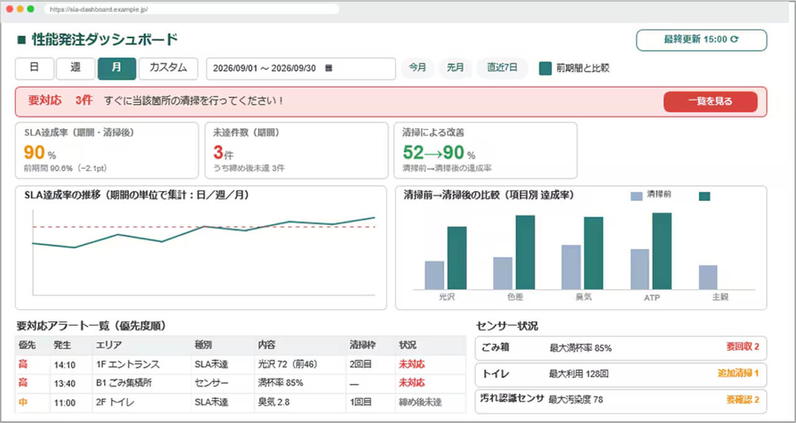Select the 日 period tab
The width and height of the screenshot is (796, 423).
click(x=34, y=68)
